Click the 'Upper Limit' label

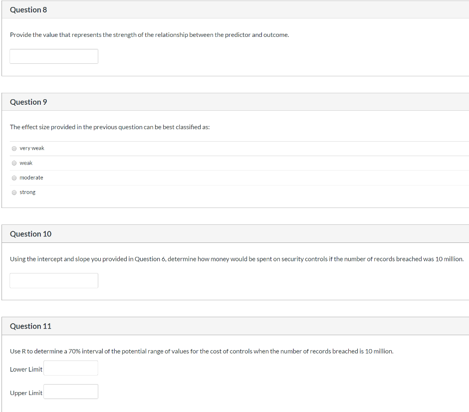pyautogui.click(x=26, y=393)
